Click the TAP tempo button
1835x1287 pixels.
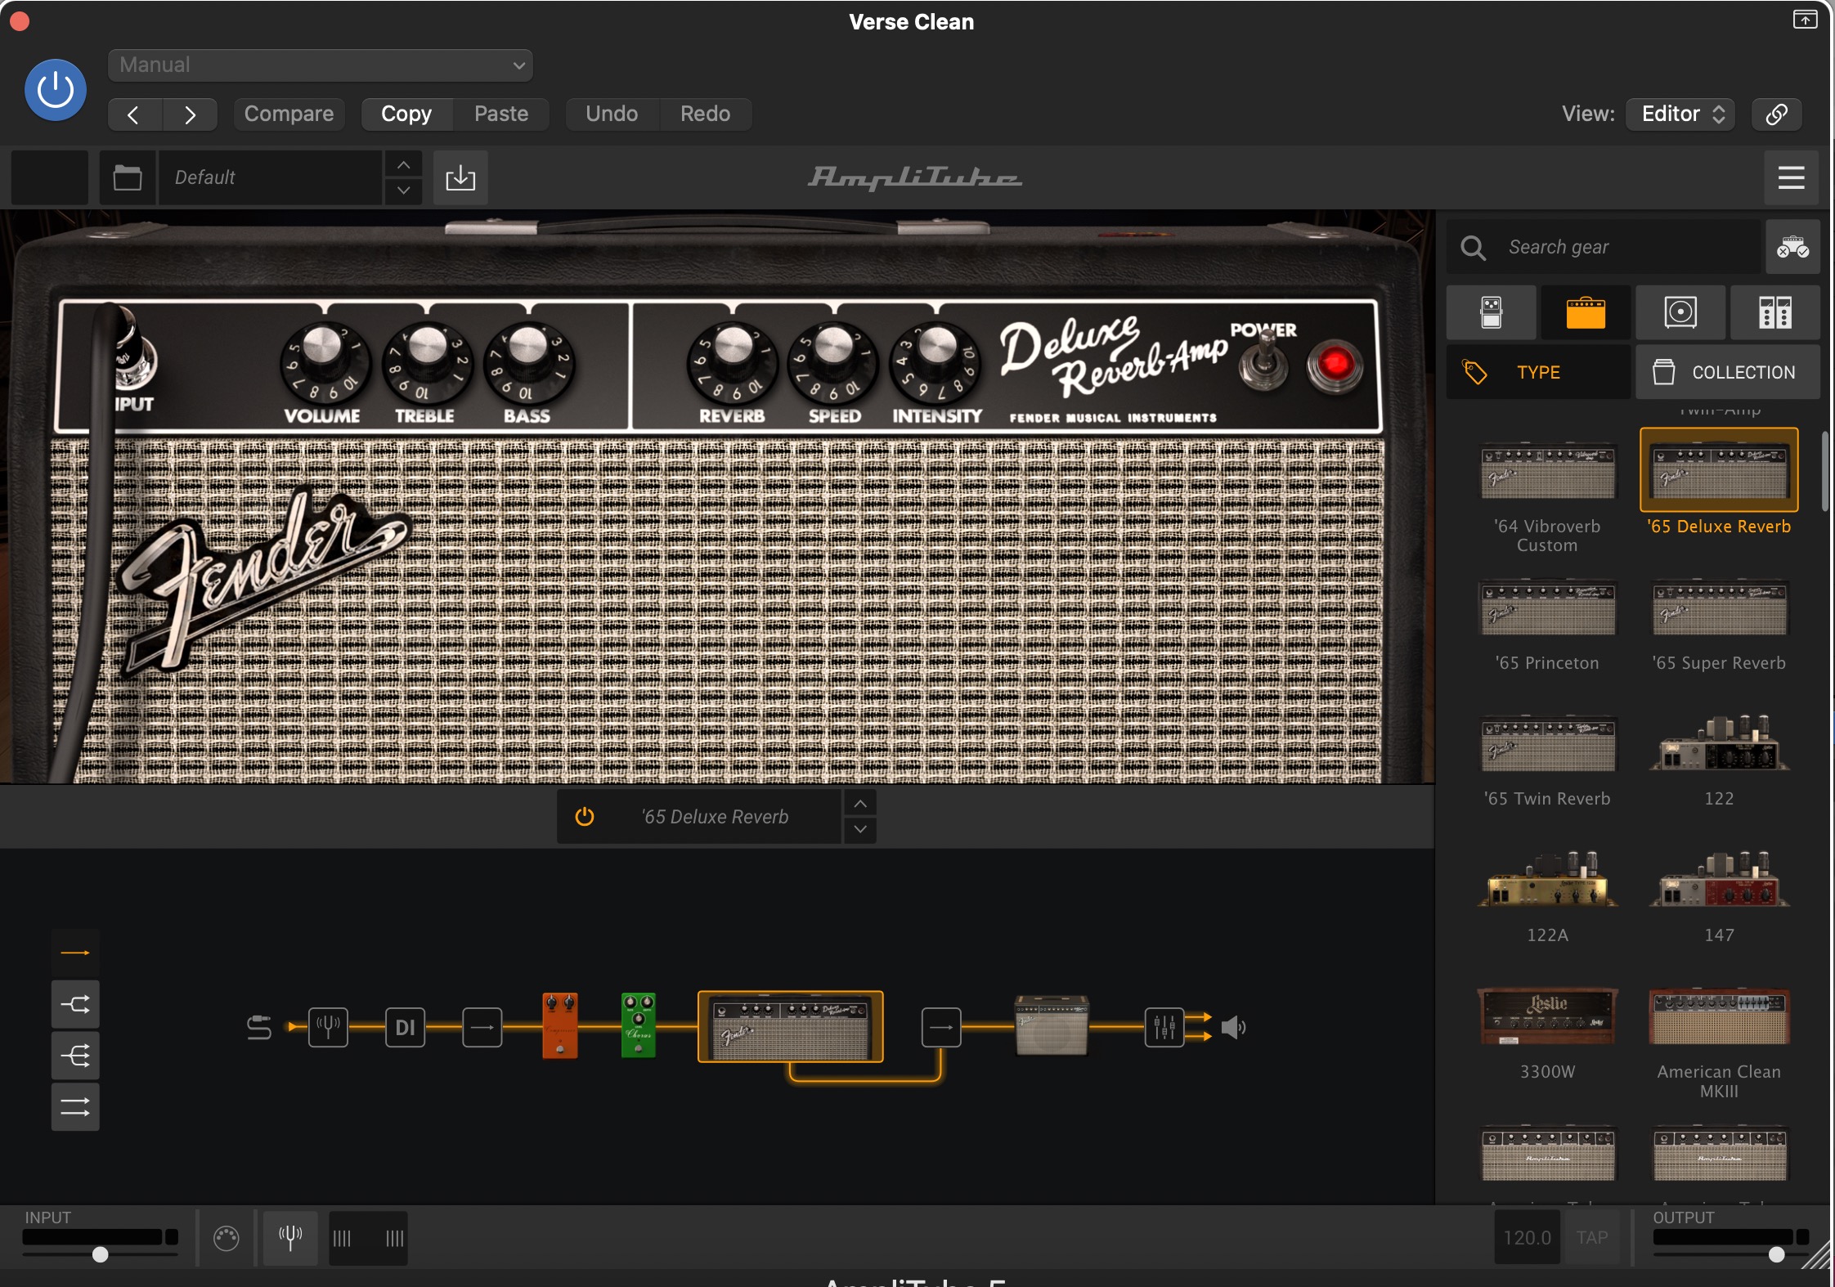point(1592,1237)
